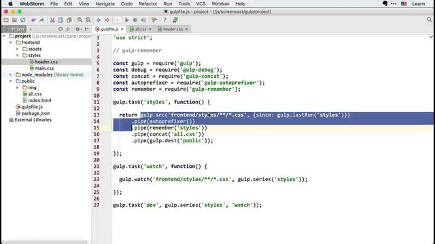Copy selection with the toolbar icon
The image size is (435, 244).
point(60,20)
